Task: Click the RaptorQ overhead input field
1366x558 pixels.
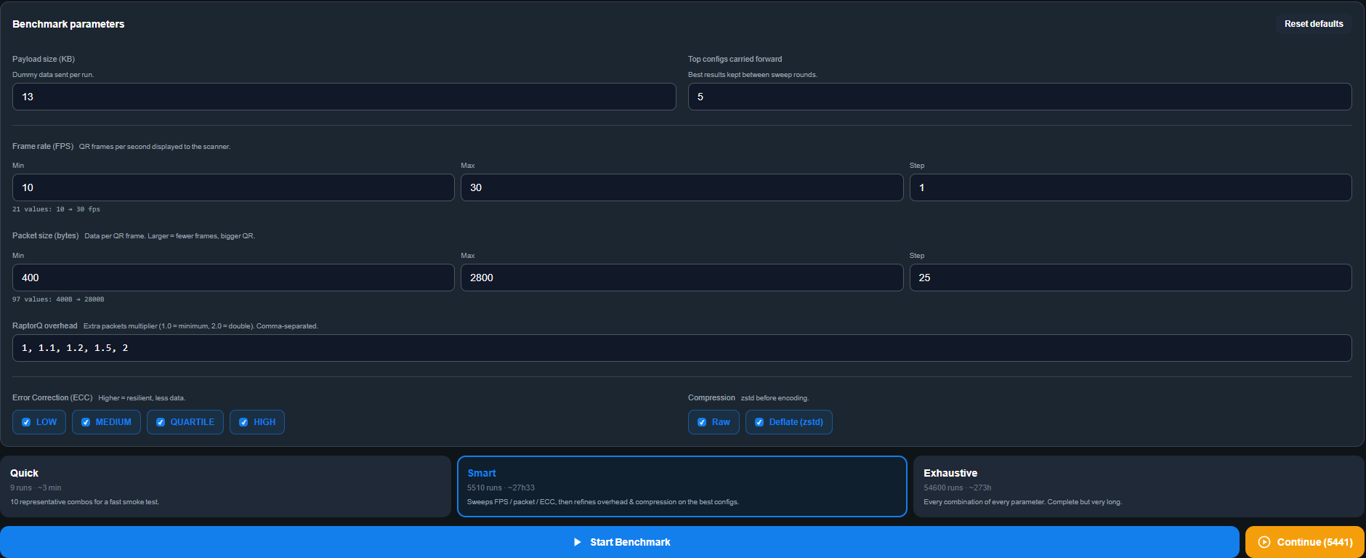Action: click(682, 348)
